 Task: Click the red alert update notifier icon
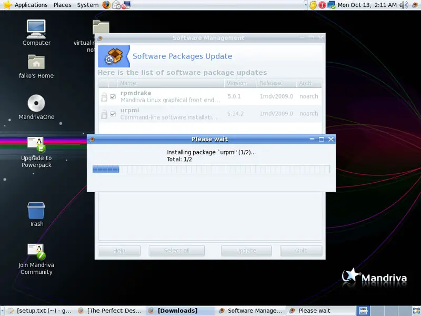322,5
